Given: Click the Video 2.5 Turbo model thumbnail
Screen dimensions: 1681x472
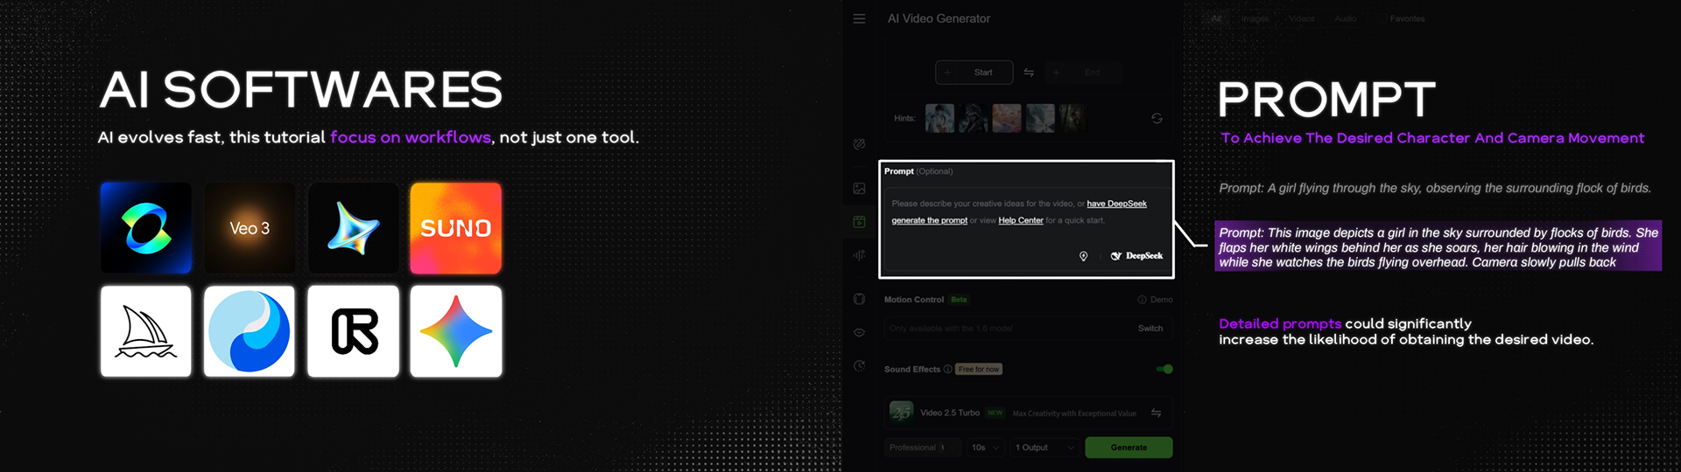Looking at the screenshot, I should point(901,413).
